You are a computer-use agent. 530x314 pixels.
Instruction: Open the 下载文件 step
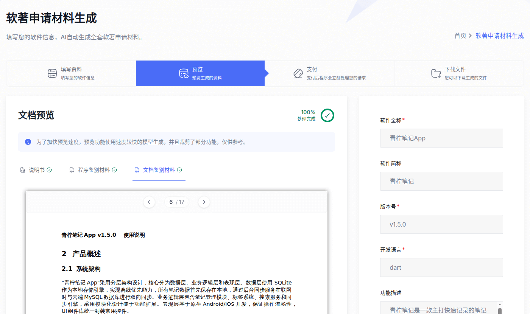tap(459, 73)
